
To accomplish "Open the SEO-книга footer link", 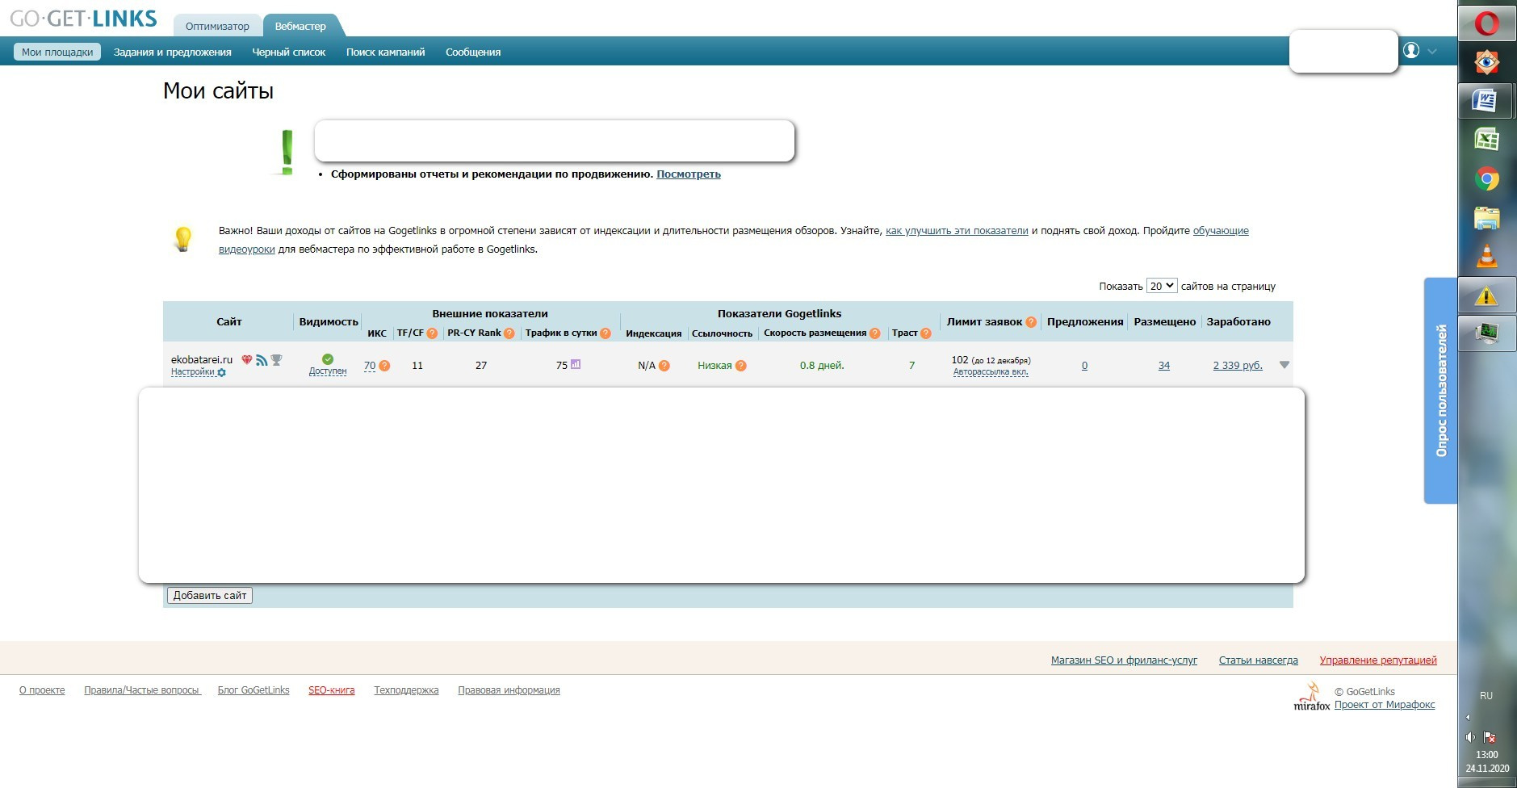I will tap(332, 690).
